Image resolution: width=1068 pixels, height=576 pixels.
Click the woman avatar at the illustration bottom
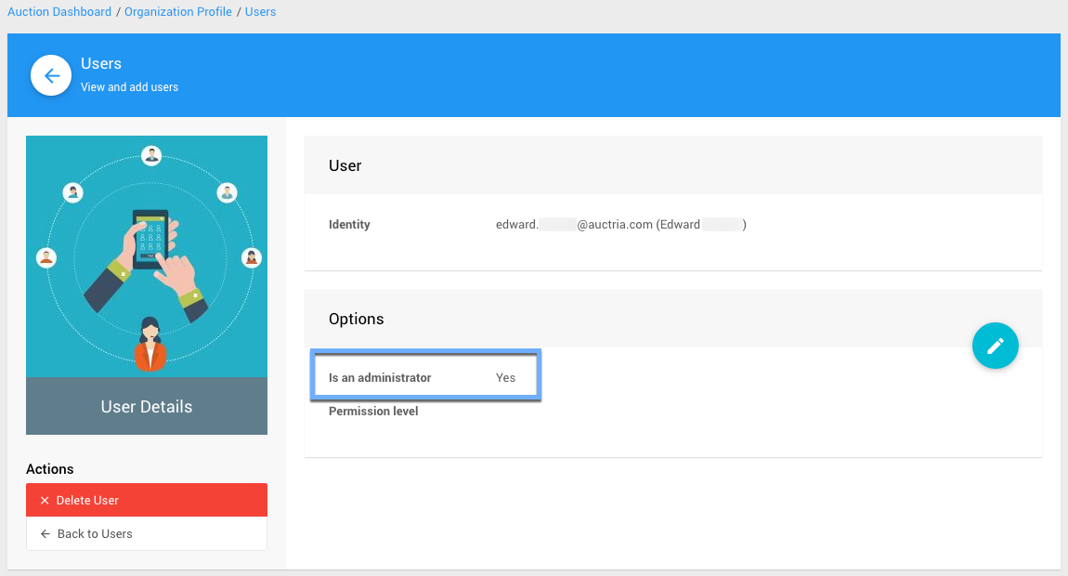[x=149, y=344]
